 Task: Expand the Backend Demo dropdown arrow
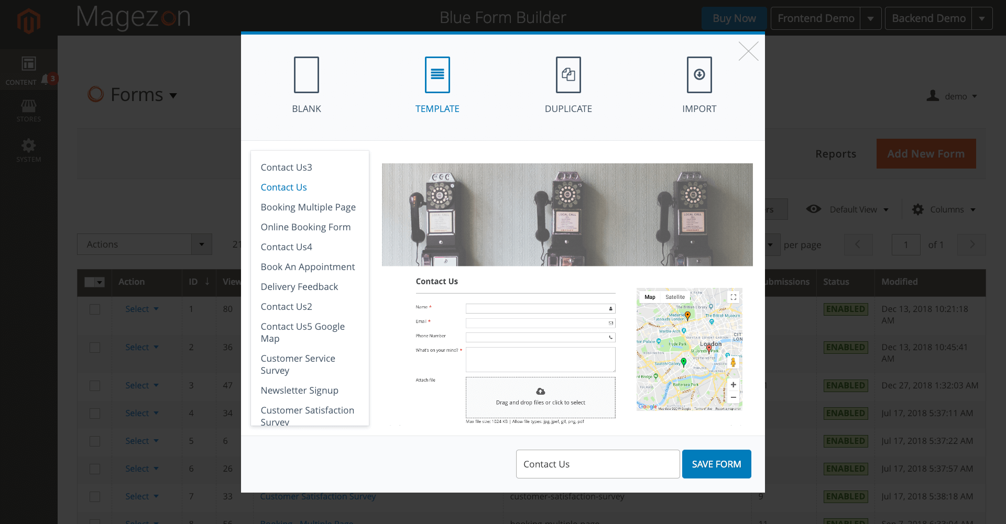[982, 18]
